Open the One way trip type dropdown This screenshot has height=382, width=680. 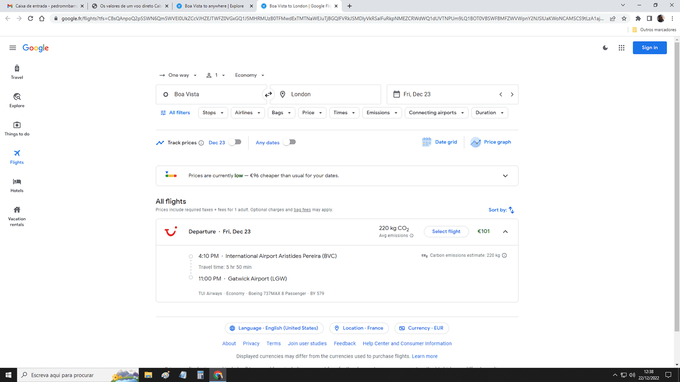click(178, 75)
